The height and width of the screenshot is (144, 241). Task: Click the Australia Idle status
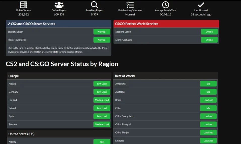click(x=208, y=92)
